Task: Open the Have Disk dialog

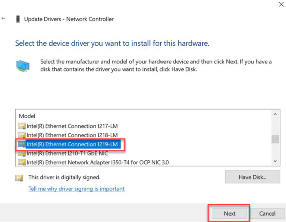Action: [252, 177]
